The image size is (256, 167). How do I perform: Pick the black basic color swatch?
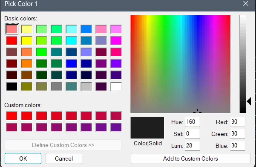(x=12, y=87)
